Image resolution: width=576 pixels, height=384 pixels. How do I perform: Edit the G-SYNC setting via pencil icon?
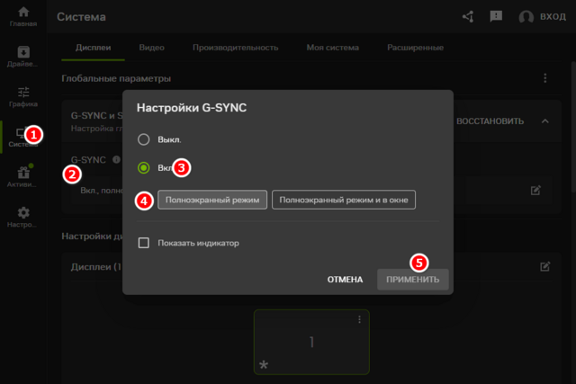pos(535,190)
